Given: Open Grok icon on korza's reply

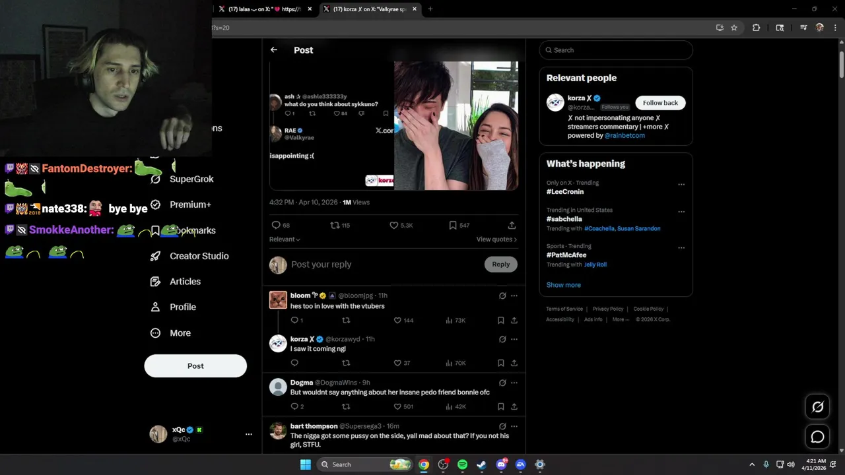Looking at the screenshot, I should tap(502, 339).
